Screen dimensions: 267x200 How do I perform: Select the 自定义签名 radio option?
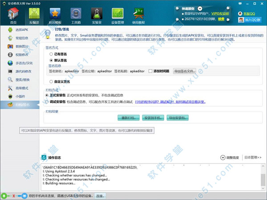coord(51,82)
